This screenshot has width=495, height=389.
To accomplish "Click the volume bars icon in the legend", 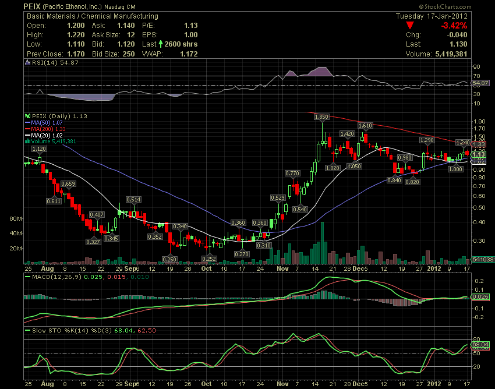I will point(27,142).
